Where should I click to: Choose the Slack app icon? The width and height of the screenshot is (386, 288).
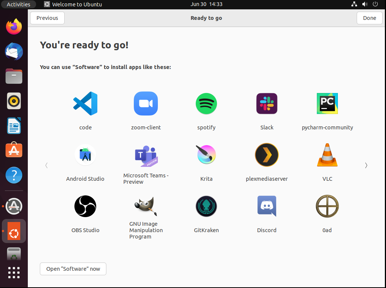[x=267, y=103]
